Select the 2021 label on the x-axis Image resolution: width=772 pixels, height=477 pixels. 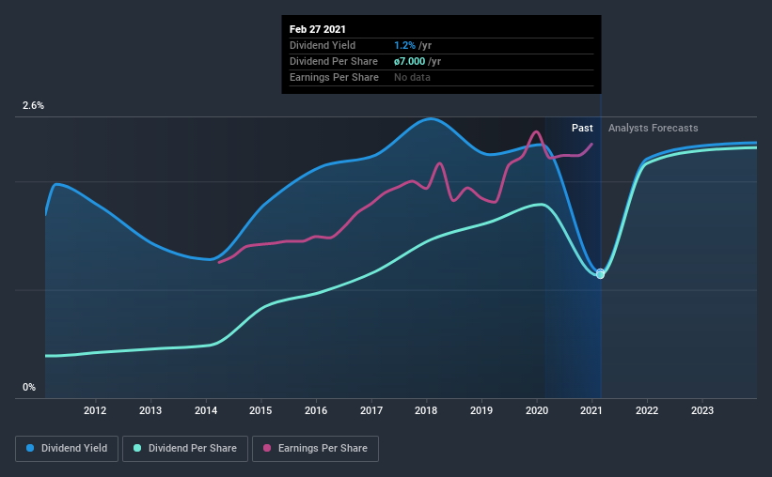(x=591, y=410)
